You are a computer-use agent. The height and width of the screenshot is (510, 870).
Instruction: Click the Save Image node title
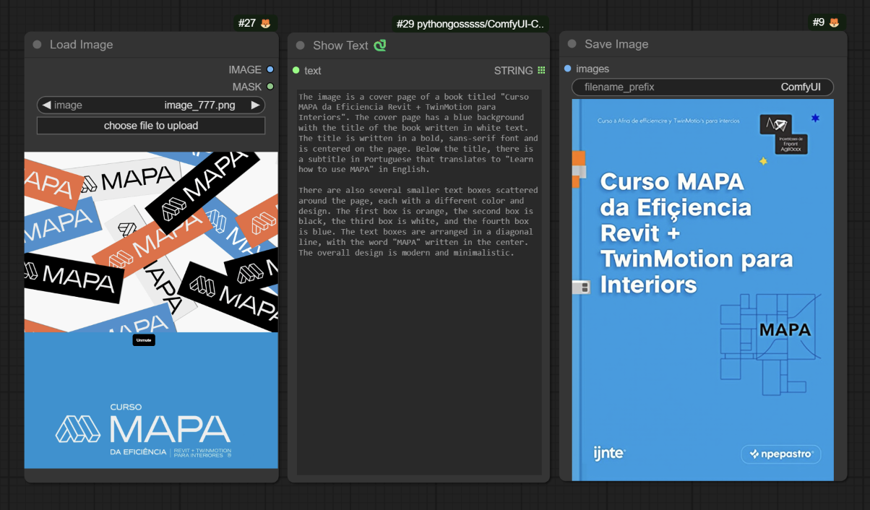click(616, 44)
